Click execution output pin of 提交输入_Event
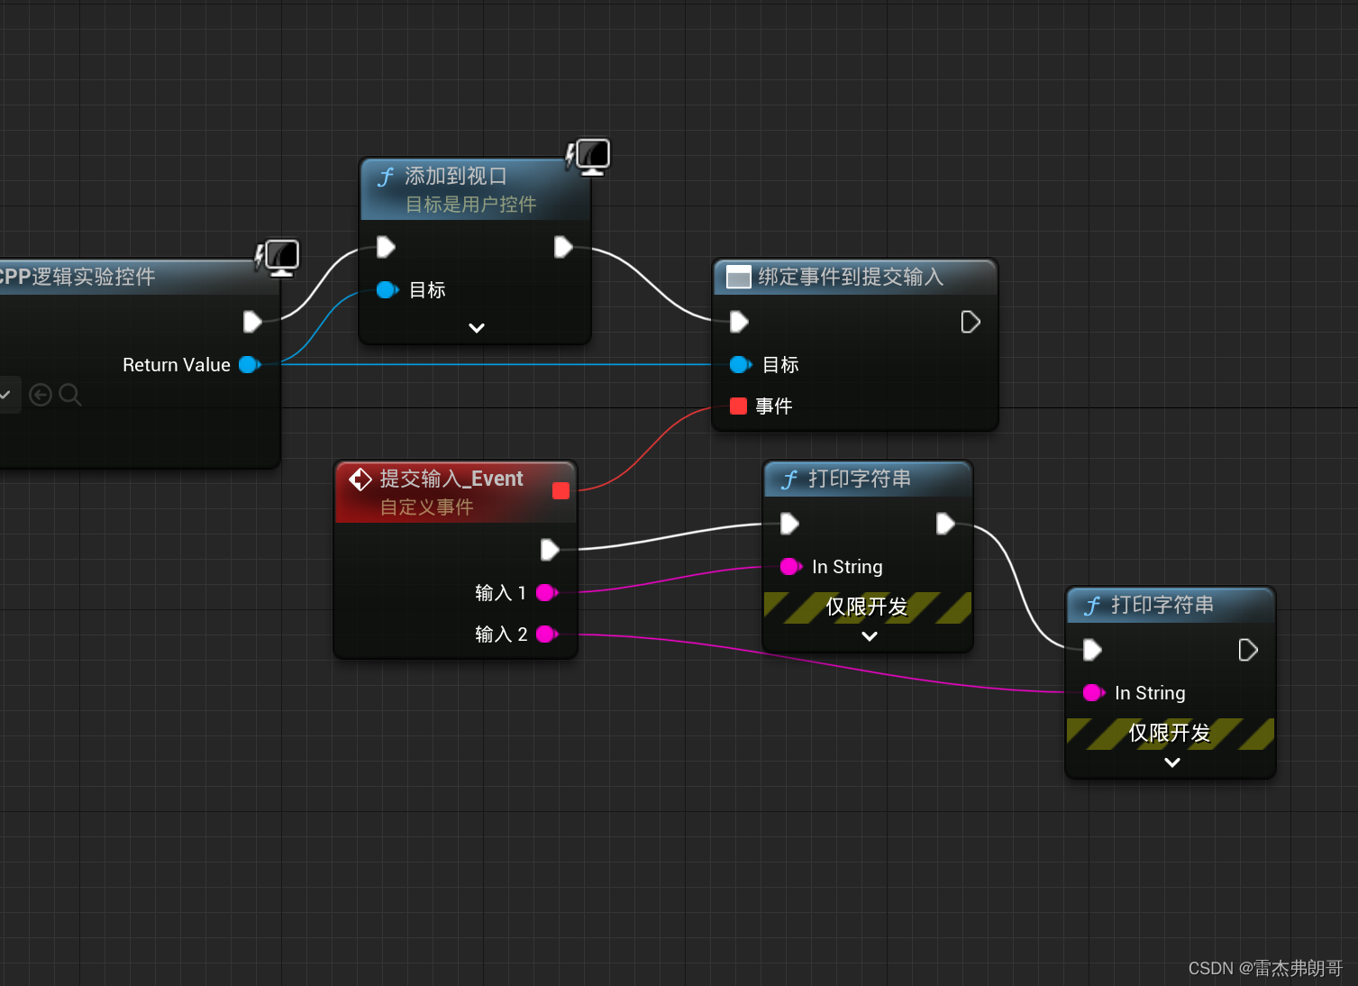Image resolution: width=1358 pixels, height=986 pixels. [x=550, y=550]
